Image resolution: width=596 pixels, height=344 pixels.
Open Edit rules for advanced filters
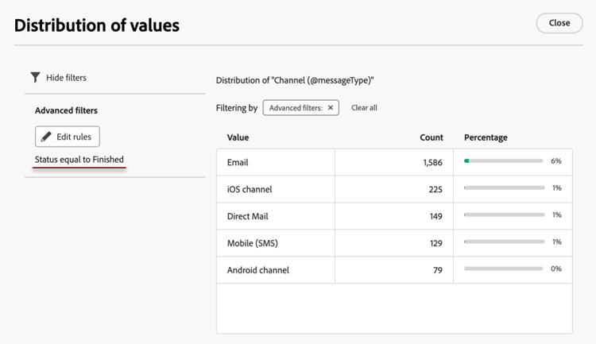[68, 137]
